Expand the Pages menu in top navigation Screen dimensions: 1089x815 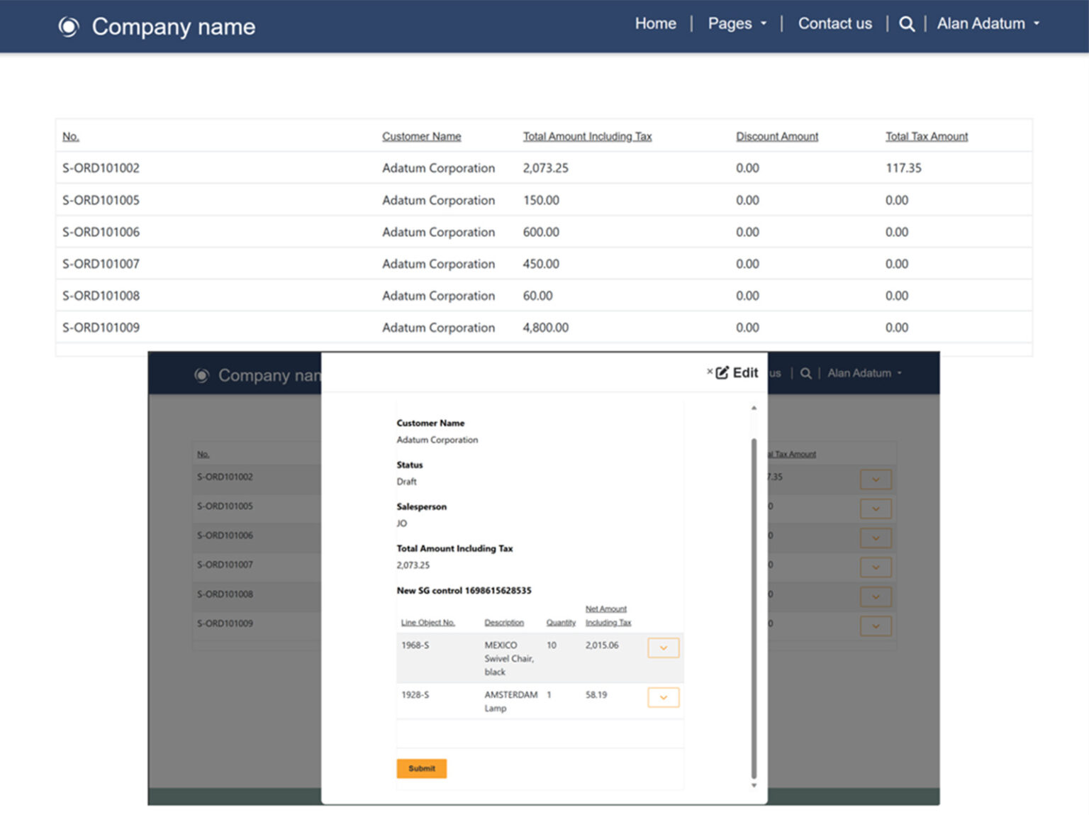(x=737, y=23)
